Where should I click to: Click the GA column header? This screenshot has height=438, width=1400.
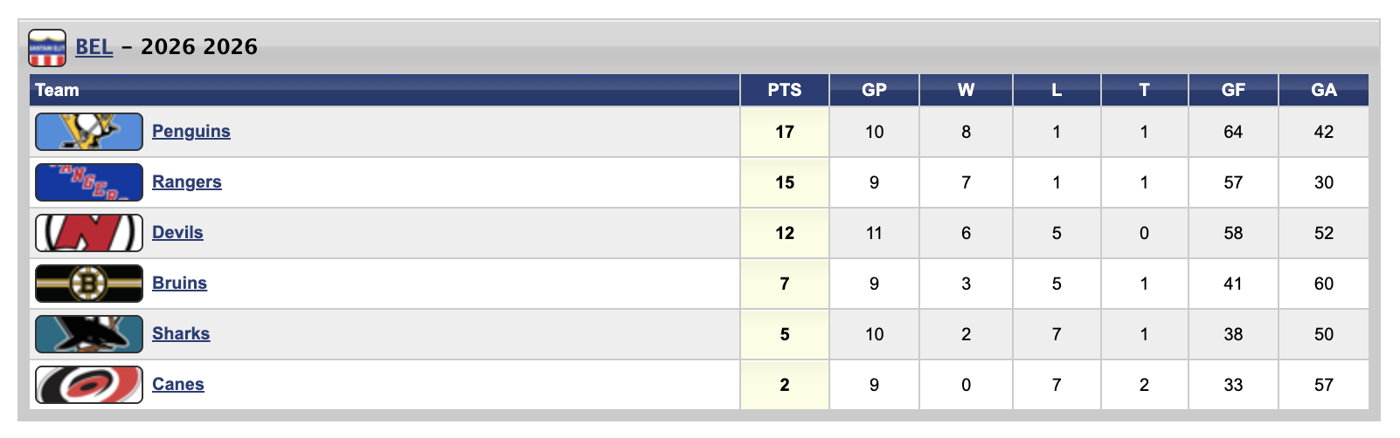pyautogui.click(x=1324, y=90)
